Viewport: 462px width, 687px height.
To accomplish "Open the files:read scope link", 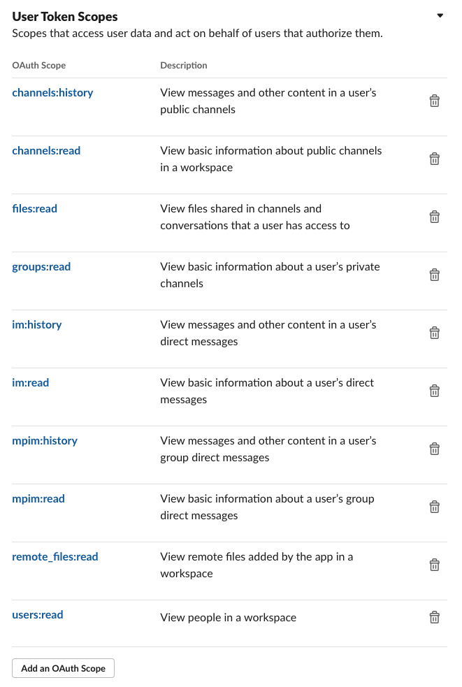I will click(34, 208).
